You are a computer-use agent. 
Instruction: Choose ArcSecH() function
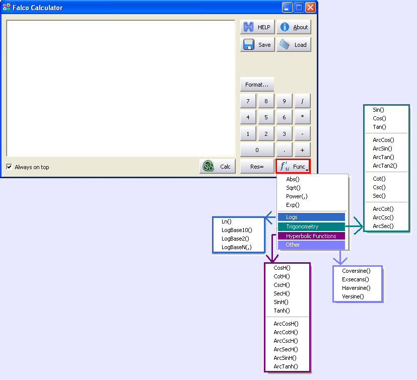pos(286,349)
